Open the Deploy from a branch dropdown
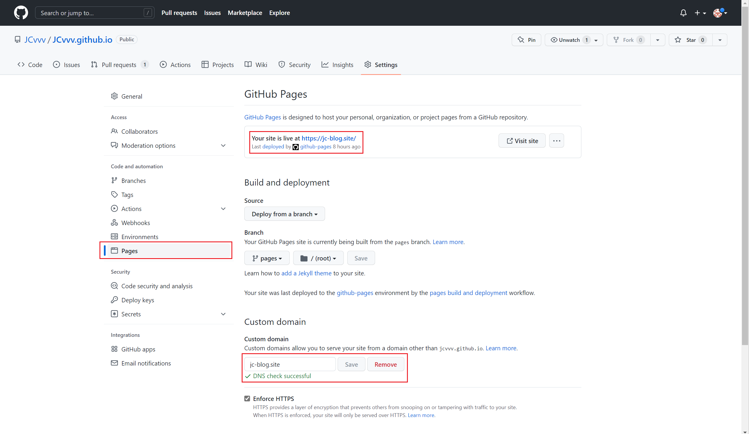This screenshot has height=434, width=749. coord(284,214)
